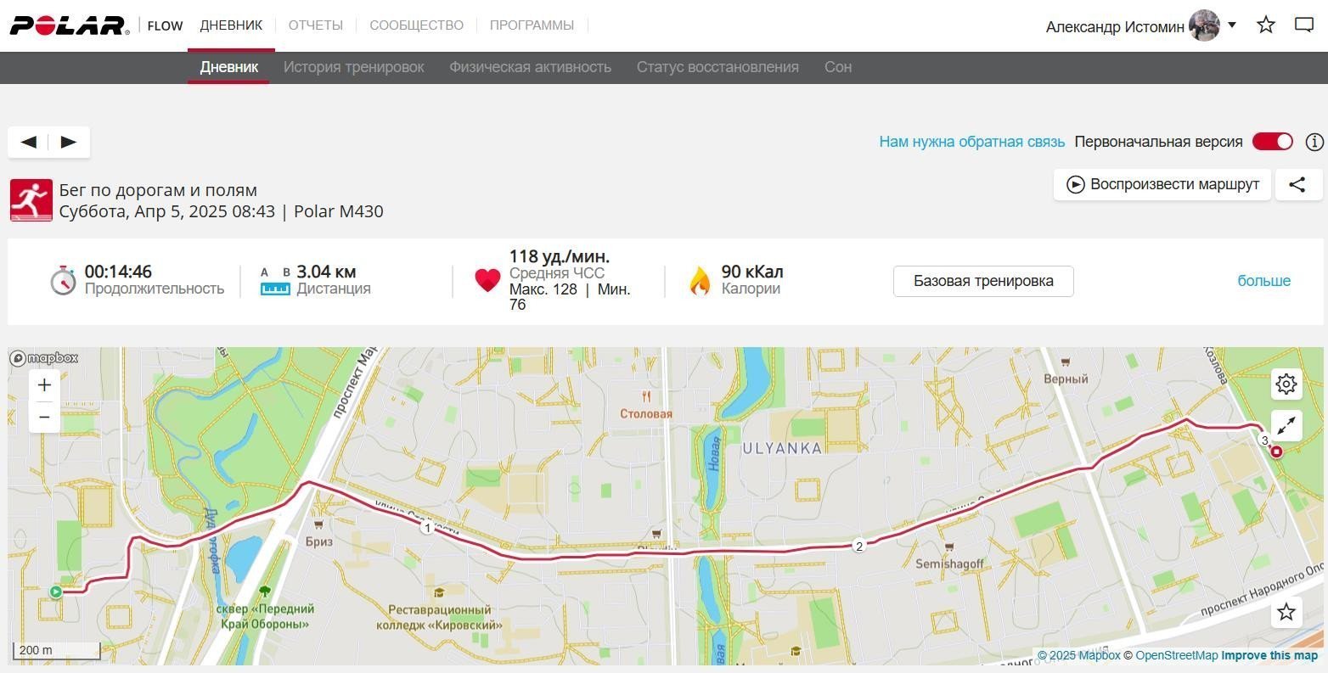Click the Бриз place label on map
Screen dimensions: 1328x673
click(319, 541)
